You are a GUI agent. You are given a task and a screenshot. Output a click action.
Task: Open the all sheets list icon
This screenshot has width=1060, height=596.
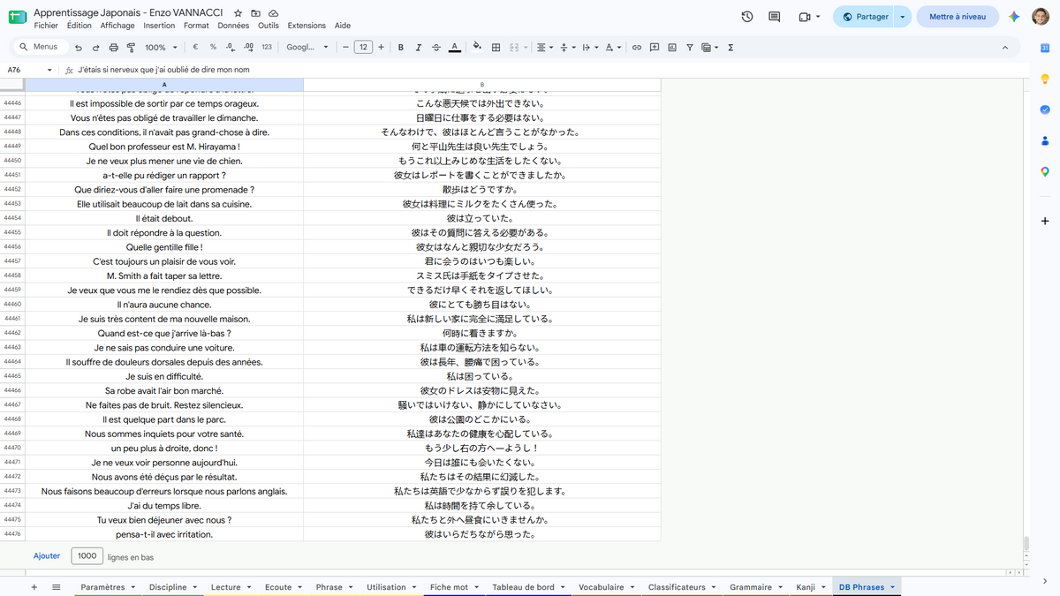click(x=57, y=587)
